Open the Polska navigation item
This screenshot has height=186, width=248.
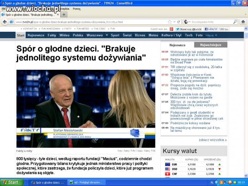click(78, 35)
